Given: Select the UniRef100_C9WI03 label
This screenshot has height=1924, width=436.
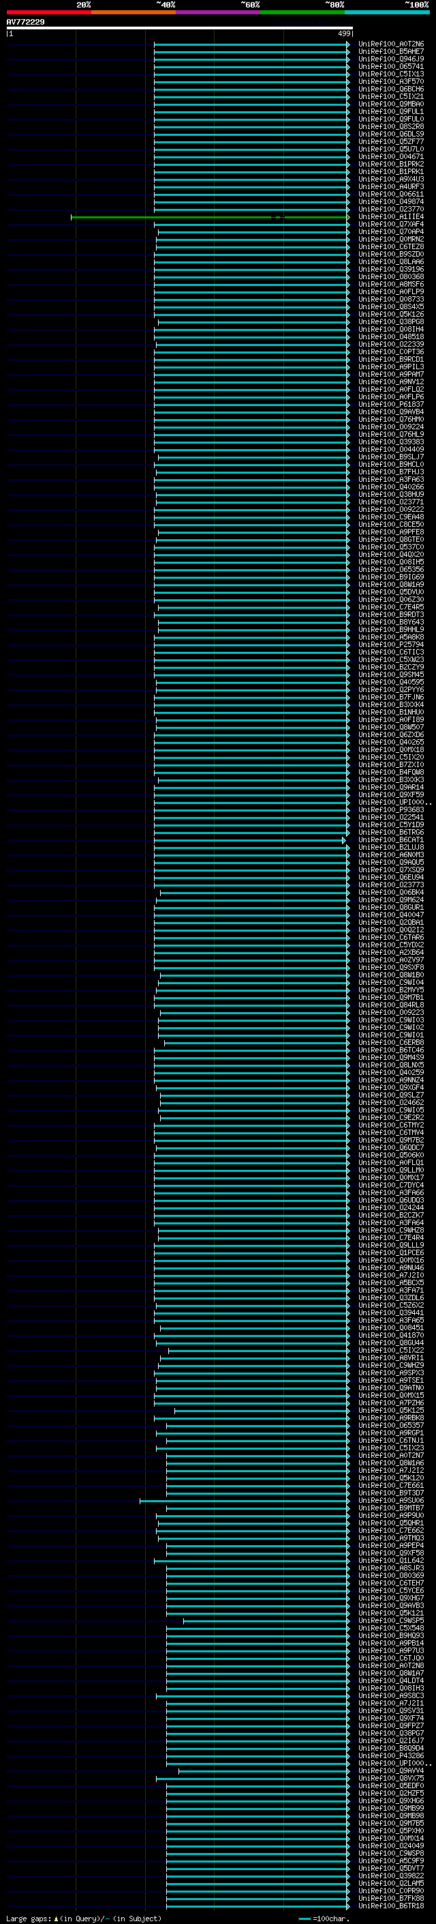Looking at the screenshot, I should [390, 1020].
